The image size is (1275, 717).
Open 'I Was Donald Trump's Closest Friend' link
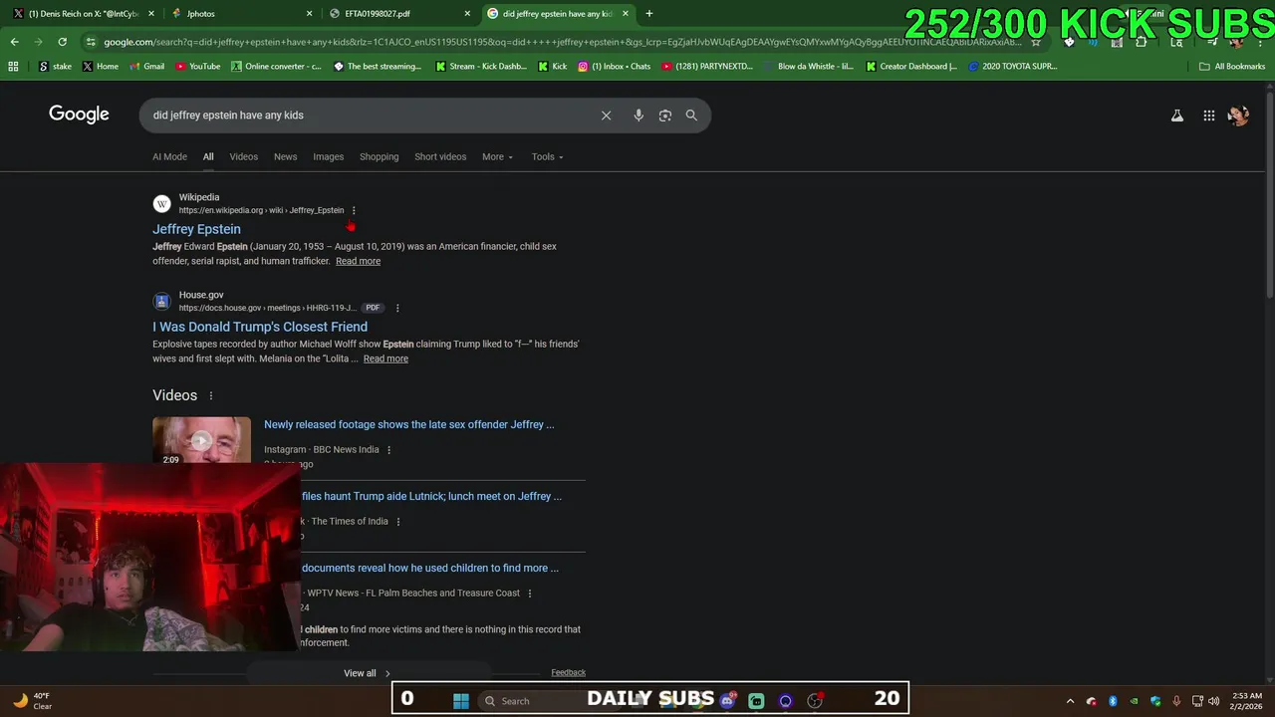click(260, 327)
